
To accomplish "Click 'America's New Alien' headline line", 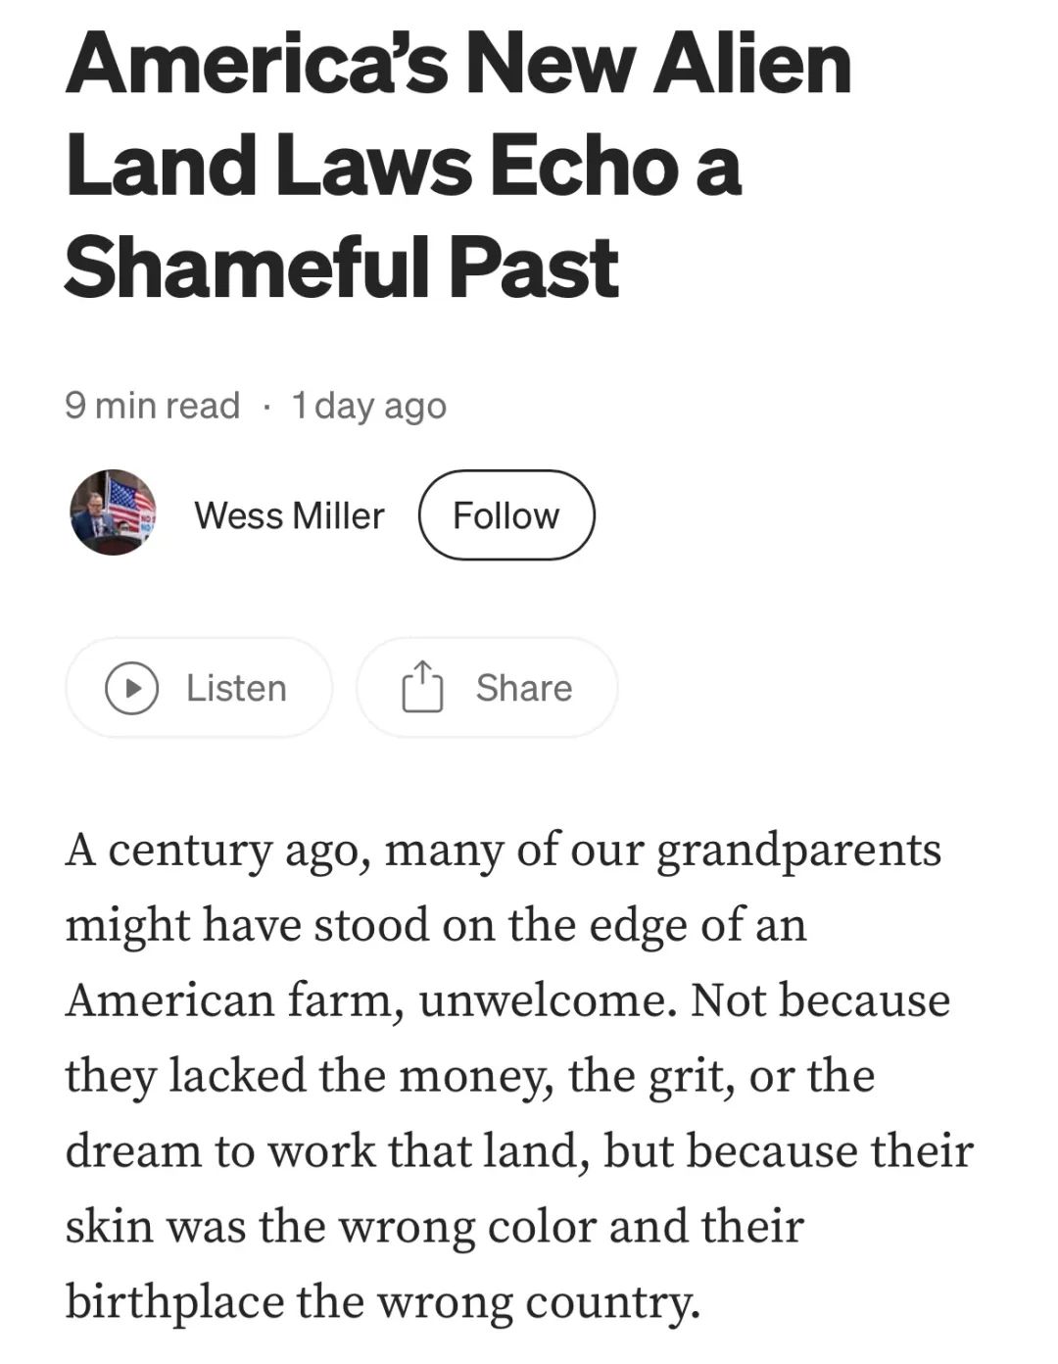I will [x=458, y=64].
